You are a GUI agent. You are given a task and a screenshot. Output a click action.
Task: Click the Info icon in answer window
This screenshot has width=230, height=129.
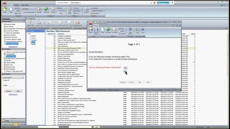pos(143,31)
